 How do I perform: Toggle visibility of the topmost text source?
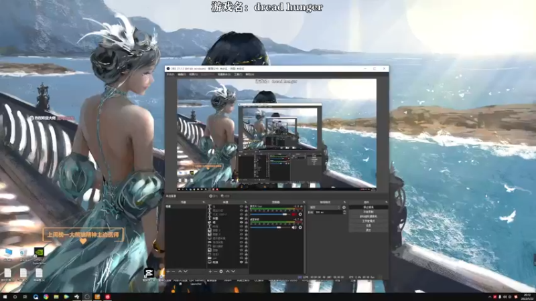(241, 207)
